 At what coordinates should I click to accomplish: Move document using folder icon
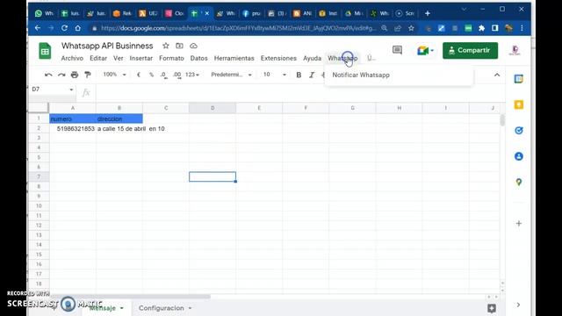click(x=179, y=46)
